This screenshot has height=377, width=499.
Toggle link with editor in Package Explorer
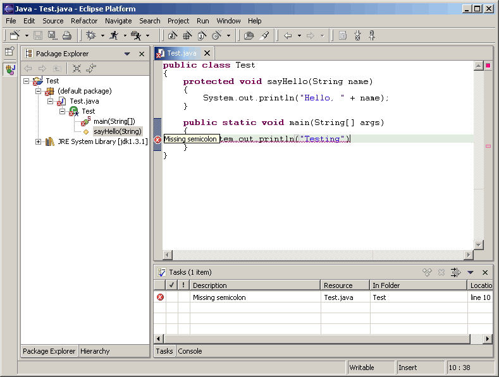click(92, 69)
